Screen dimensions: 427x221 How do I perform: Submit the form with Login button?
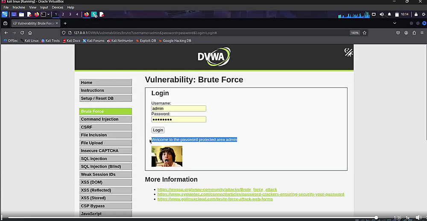click(x=158, y=130)
